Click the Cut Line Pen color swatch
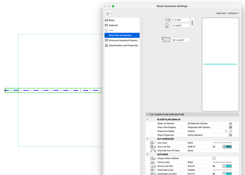The image size is (245, 175). click(227, 147)
